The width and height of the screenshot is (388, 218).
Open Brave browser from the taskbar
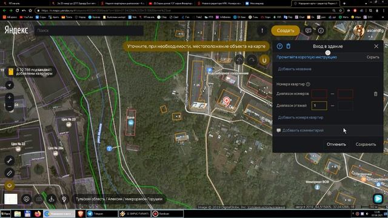81,214
